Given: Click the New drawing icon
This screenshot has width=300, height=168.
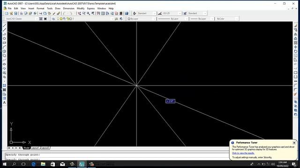Looking at the screenshot, I should (7, 14).
